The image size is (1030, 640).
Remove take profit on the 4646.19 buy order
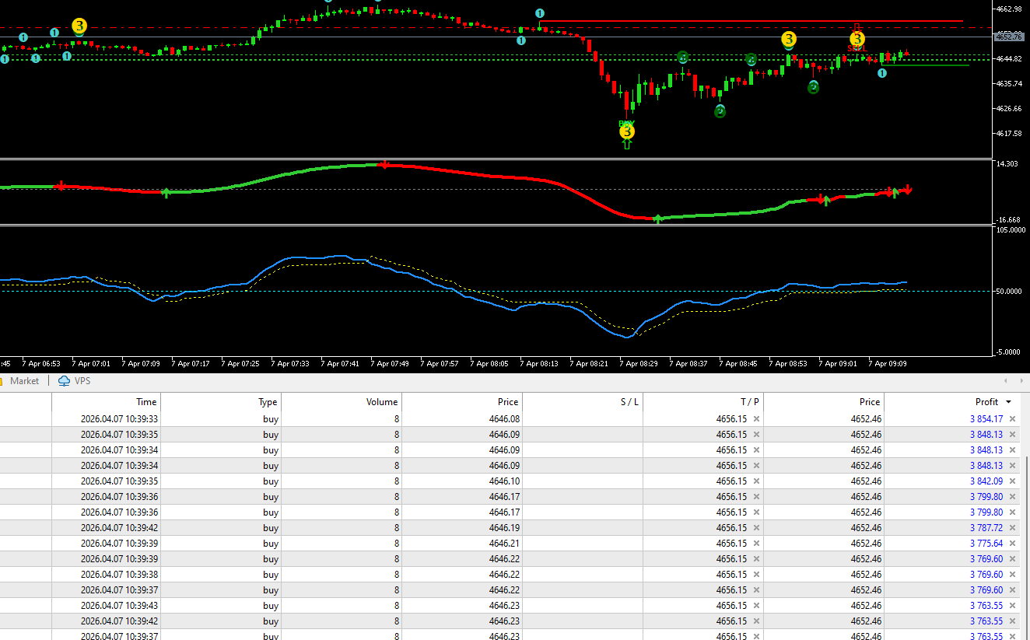[756, 528]
